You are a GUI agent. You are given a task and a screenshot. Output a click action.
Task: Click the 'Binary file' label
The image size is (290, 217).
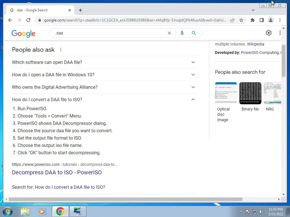point(250,109)
